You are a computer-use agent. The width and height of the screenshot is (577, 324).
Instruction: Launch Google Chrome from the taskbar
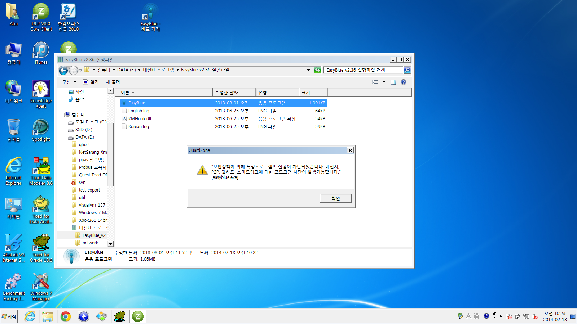(66, 316)
